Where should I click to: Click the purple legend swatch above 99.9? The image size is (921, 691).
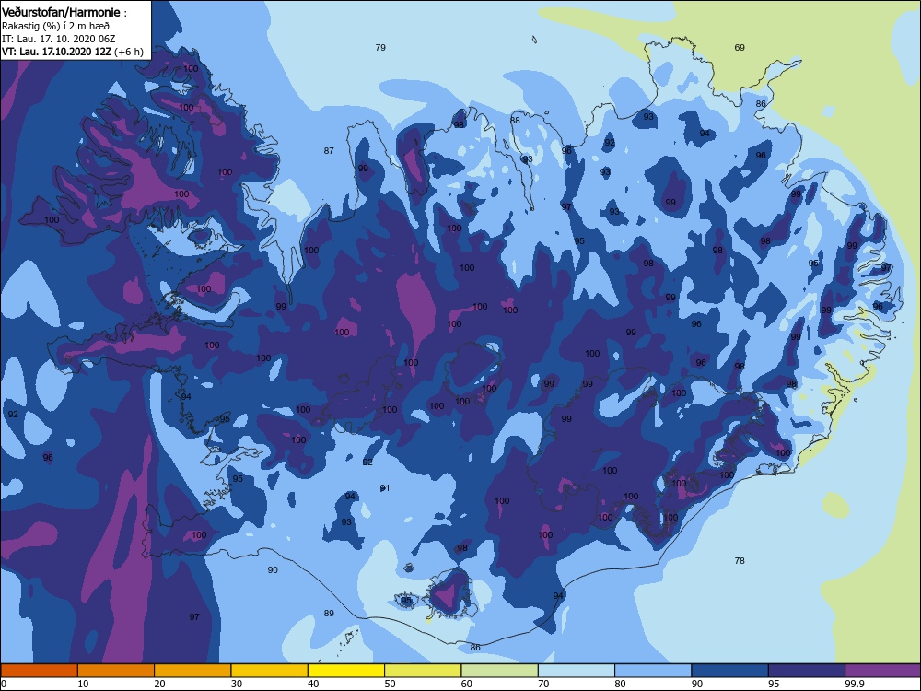coord(883,671)
